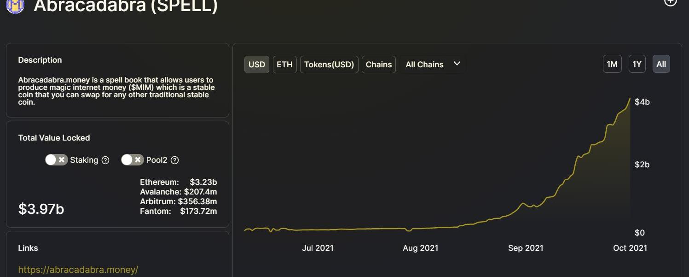The width and height of the screenshot is (689, 277).
Task: Click the $3.97b total value locked figure
Action: 41,209
